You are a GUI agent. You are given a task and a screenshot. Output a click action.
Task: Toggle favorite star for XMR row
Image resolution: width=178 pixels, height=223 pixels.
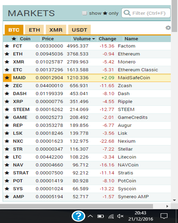point(7,62)
